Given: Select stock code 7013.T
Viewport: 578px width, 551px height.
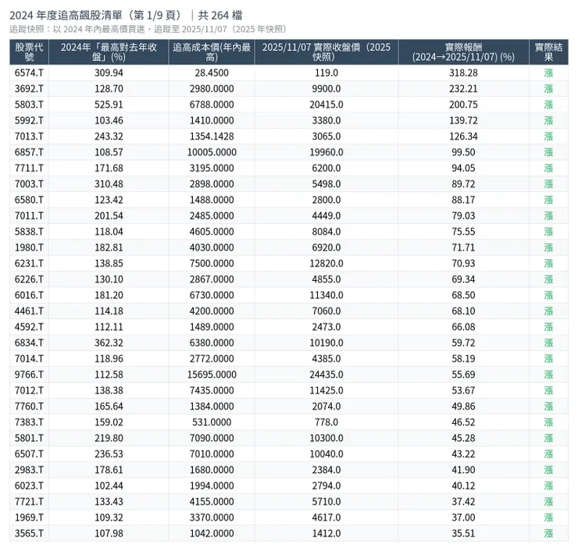Looking at the screenshot, I should pyautogui.click(x=29, y=137).
